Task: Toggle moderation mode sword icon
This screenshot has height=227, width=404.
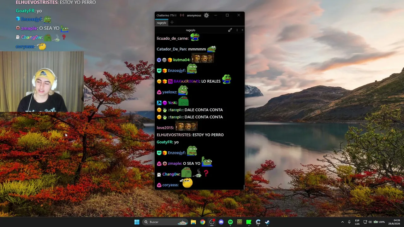Action: click(x=230, y=30)
